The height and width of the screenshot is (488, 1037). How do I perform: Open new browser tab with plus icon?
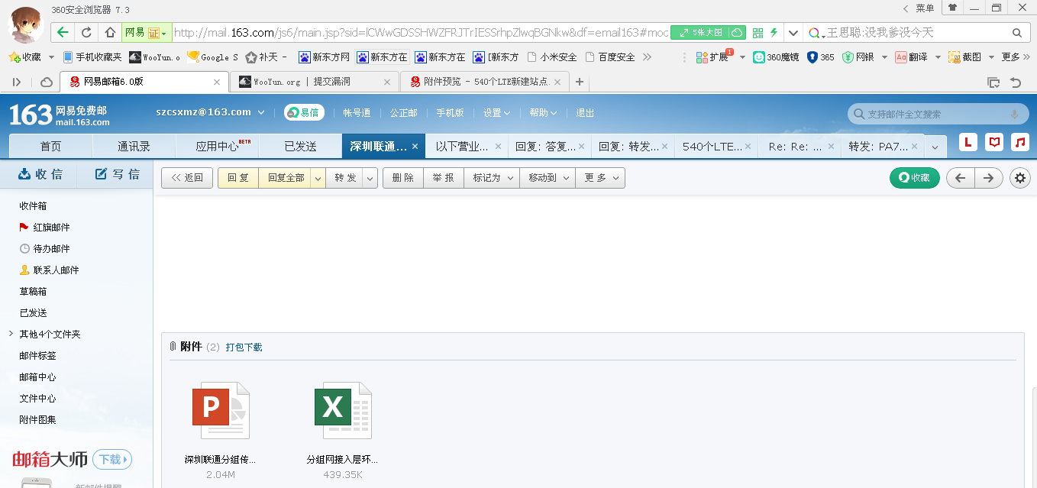pyautogui.click(x=580, y=82)
